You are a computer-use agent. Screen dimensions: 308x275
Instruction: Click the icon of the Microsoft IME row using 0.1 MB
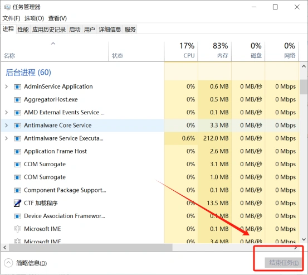tap(17, 229)
